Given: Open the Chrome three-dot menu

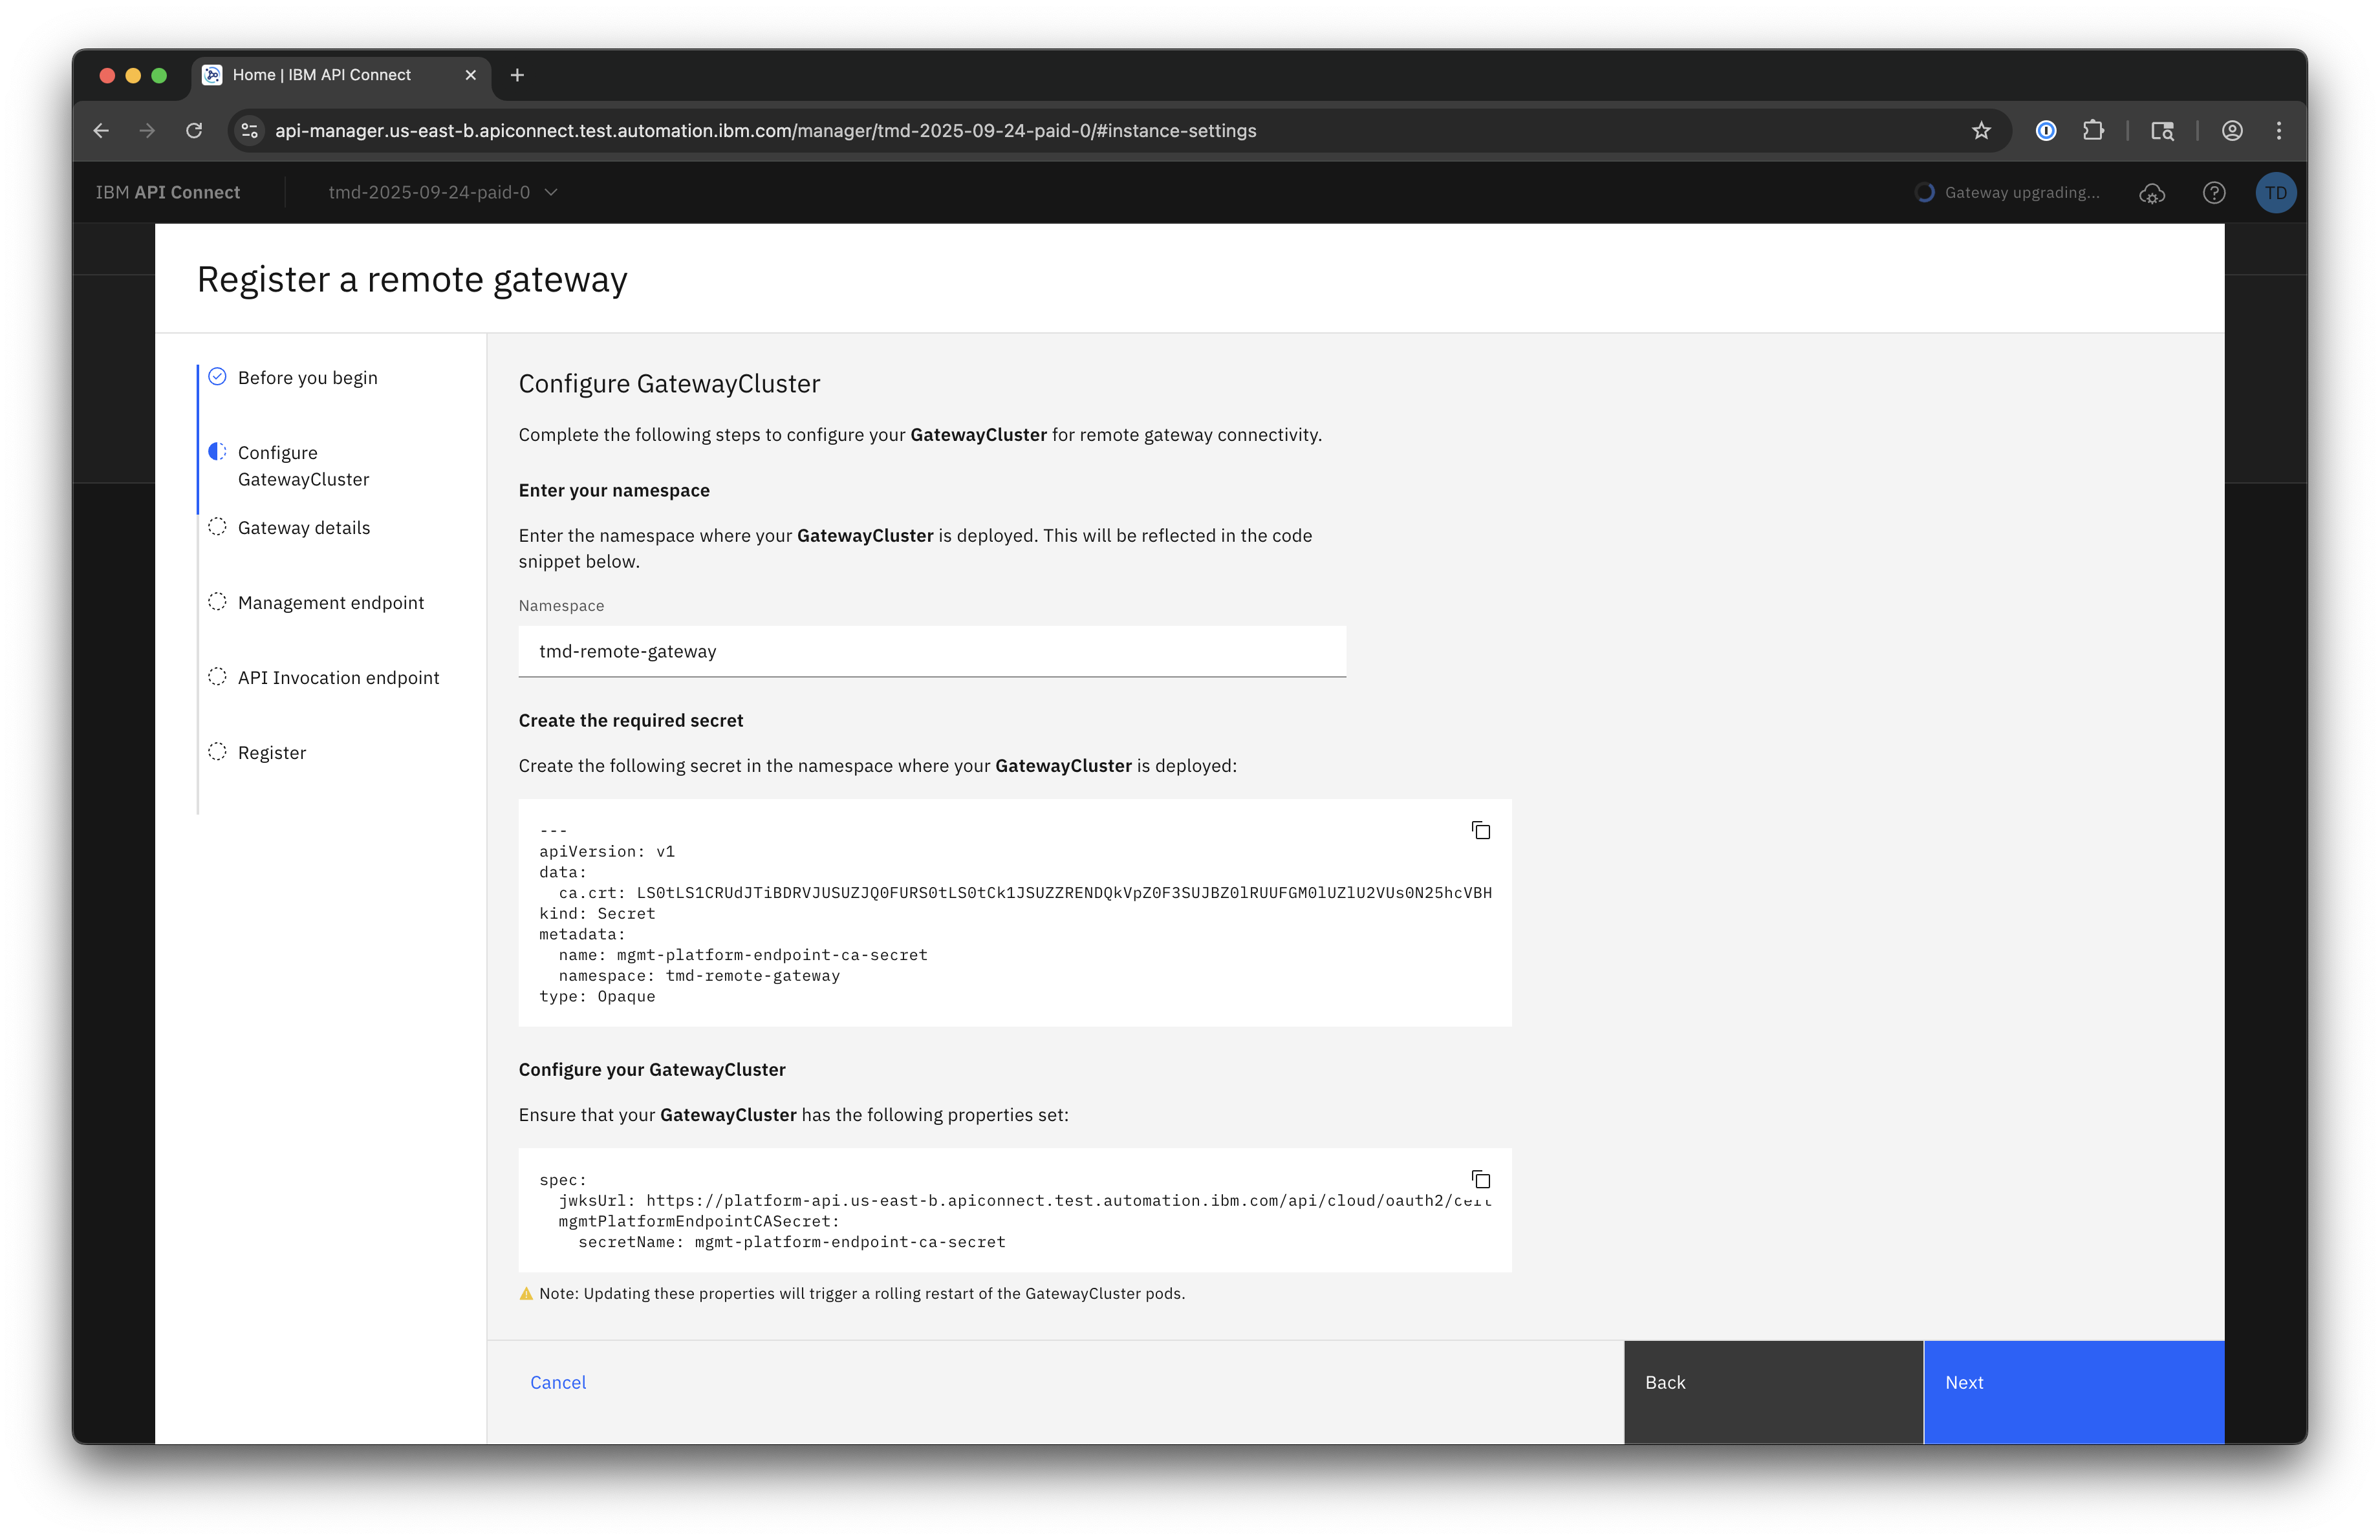Looking at the screenshot, I should click(x=2279, y=131).
